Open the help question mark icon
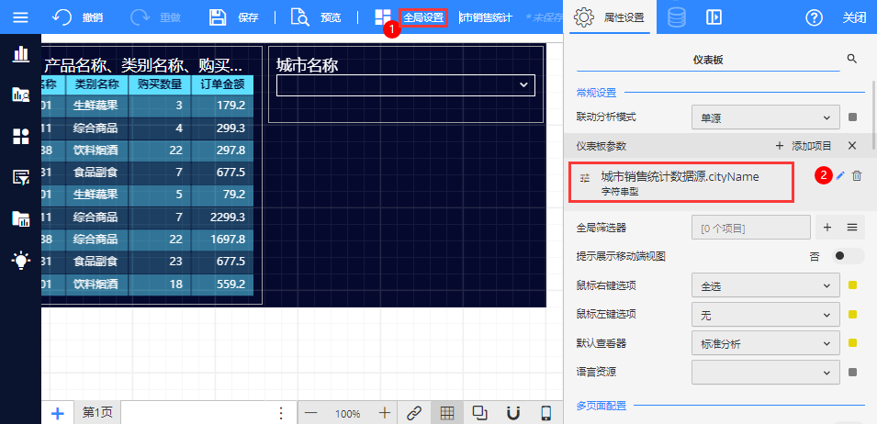Viewport: 877px width, 424px height. pos(814,17)
